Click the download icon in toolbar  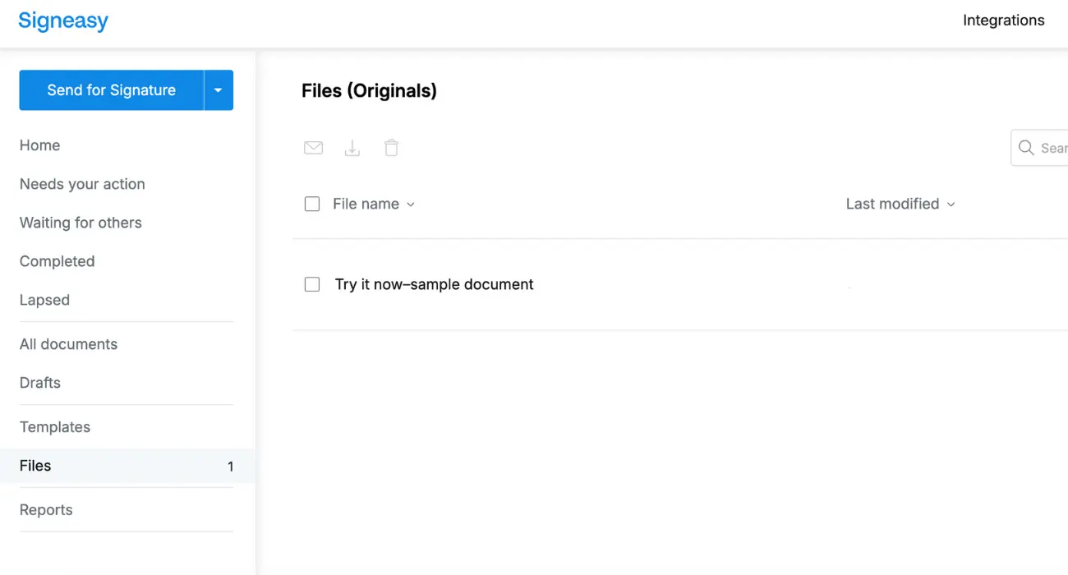(x=352, y=148)
